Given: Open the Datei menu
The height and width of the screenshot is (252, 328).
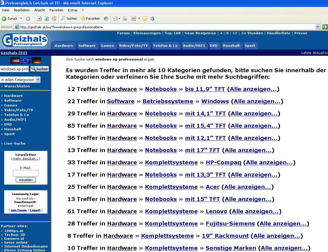Looking at the screenshot, I should [x=6, y=10].
